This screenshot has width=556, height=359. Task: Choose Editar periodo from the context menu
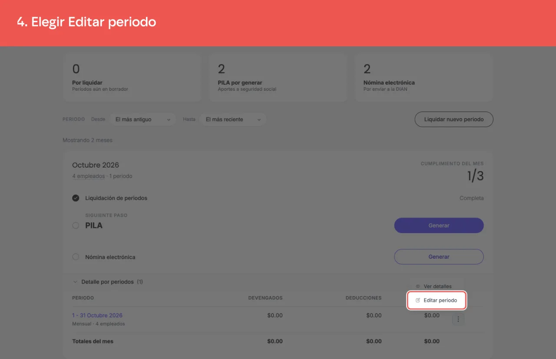[x=437, y=300]
